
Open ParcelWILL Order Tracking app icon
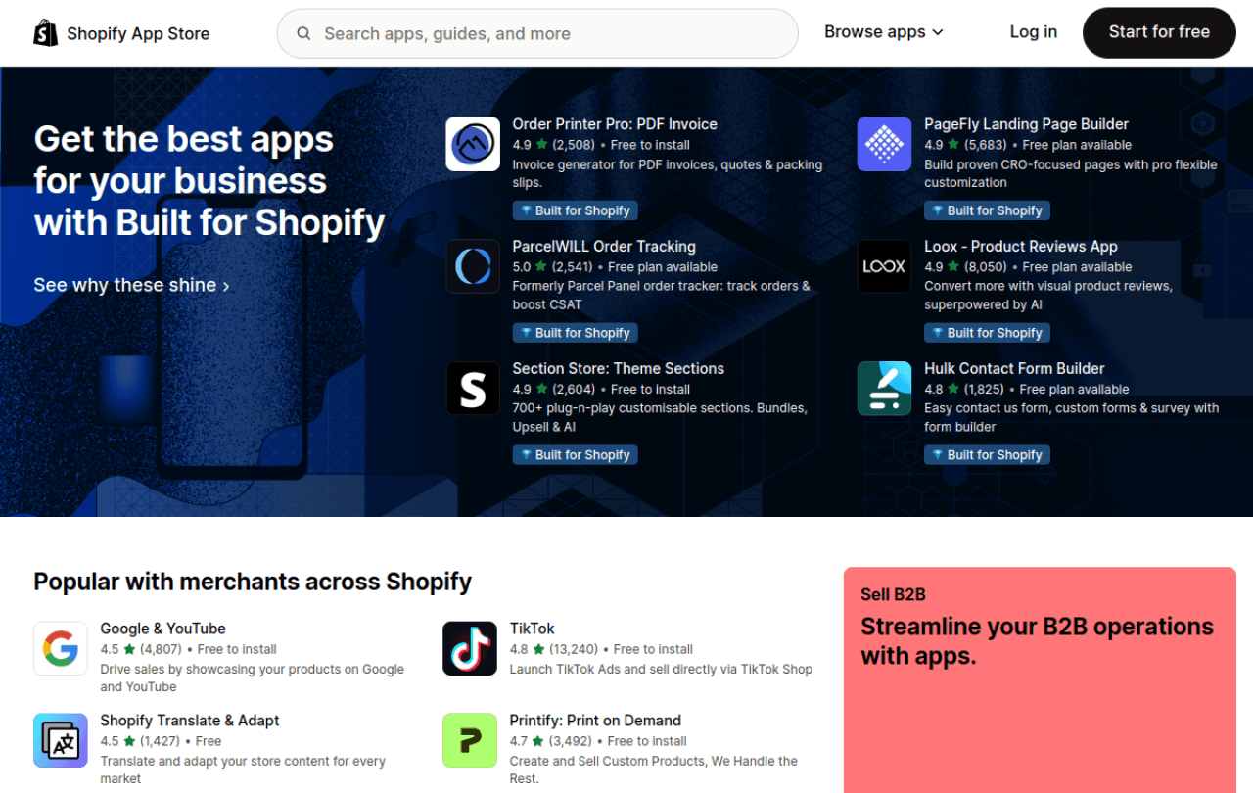click(x=473, y=266)
